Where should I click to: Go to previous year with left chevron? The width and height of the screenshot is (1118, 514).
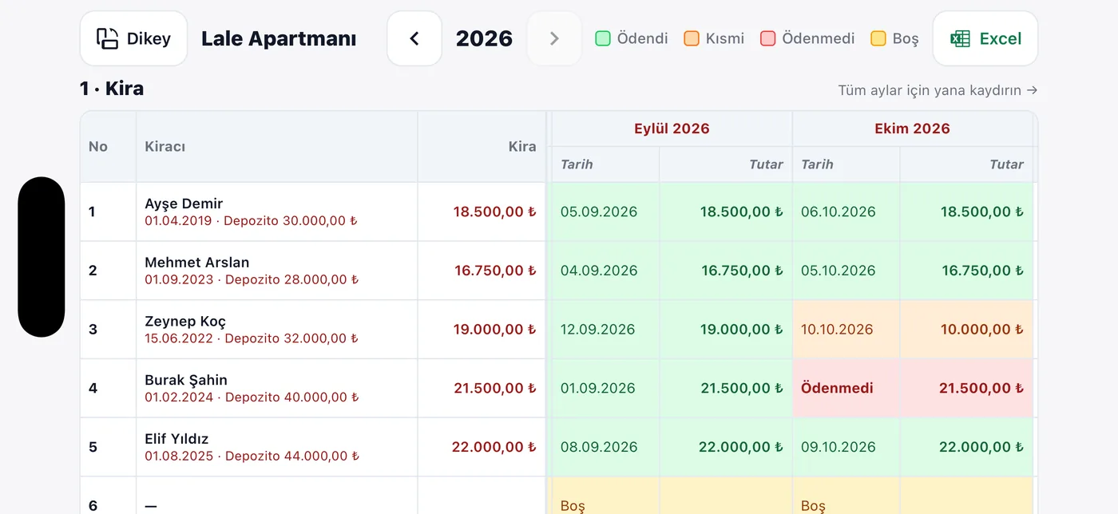[414, 38]
